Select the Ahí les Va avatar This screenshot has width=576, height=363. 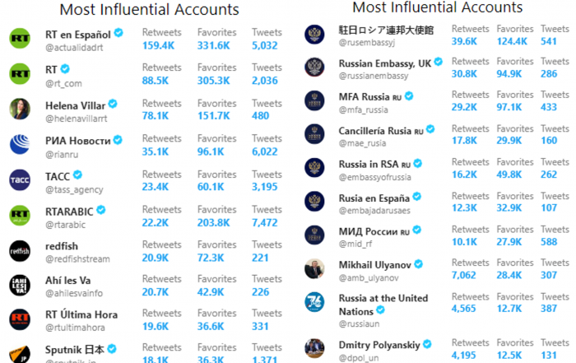(20, 285)
